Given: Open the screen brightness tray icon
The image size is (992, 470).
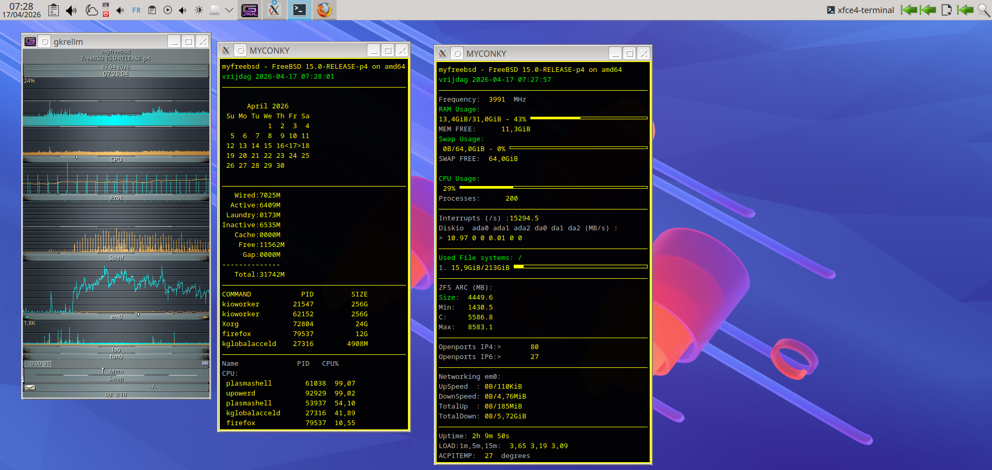Looking at the screenshot, I should (x=199, y=10).
